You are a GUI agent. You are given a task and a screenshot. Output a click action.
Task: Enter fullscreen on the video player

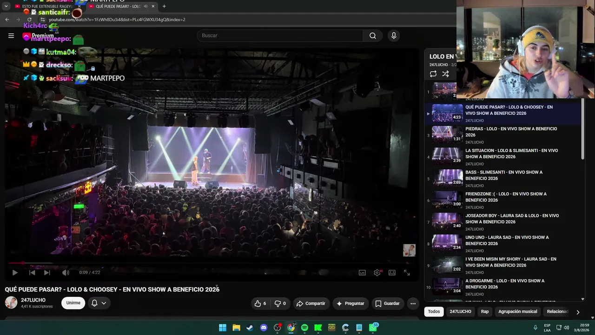click(x=407, y=273)
